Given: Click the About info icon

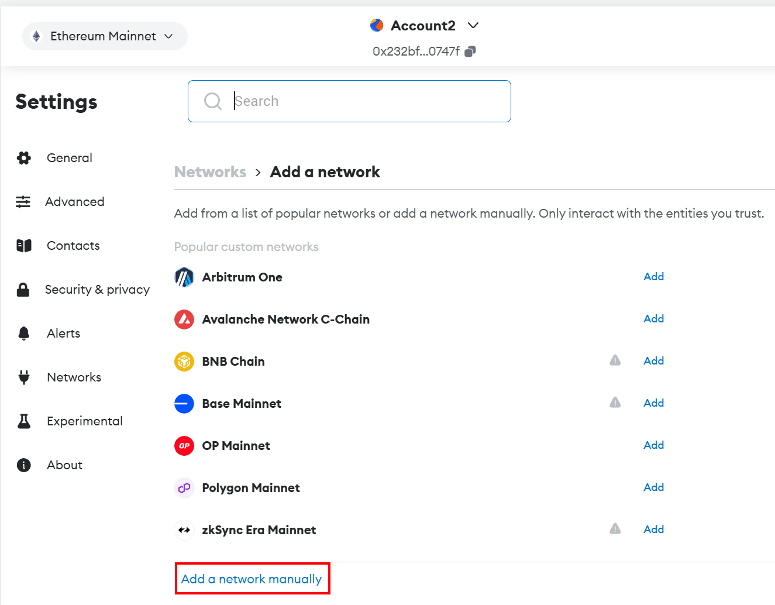Looking at the screenshot, I should [x=24, y=465].
